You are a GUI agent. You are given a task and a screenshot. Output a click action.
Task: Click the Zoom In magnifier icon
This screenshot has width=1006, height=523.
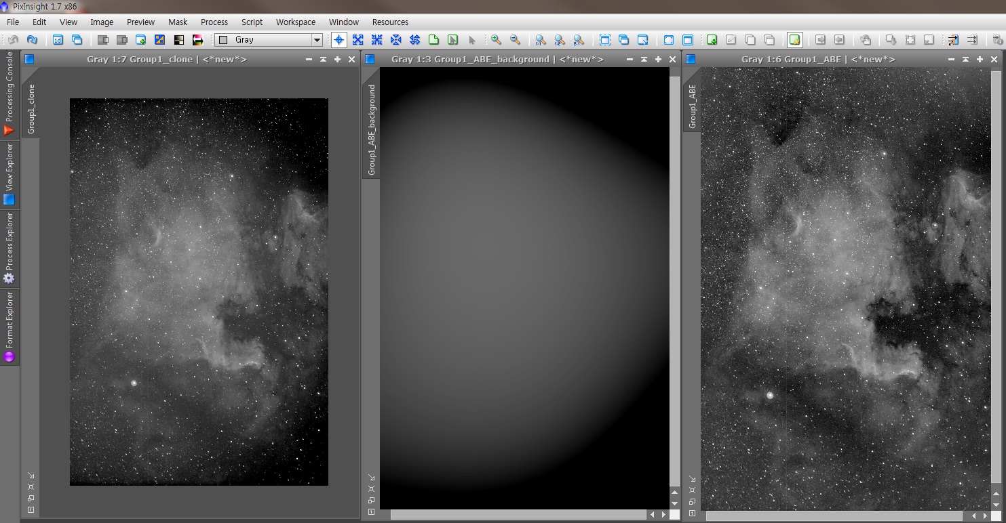(x=496, y=40)
